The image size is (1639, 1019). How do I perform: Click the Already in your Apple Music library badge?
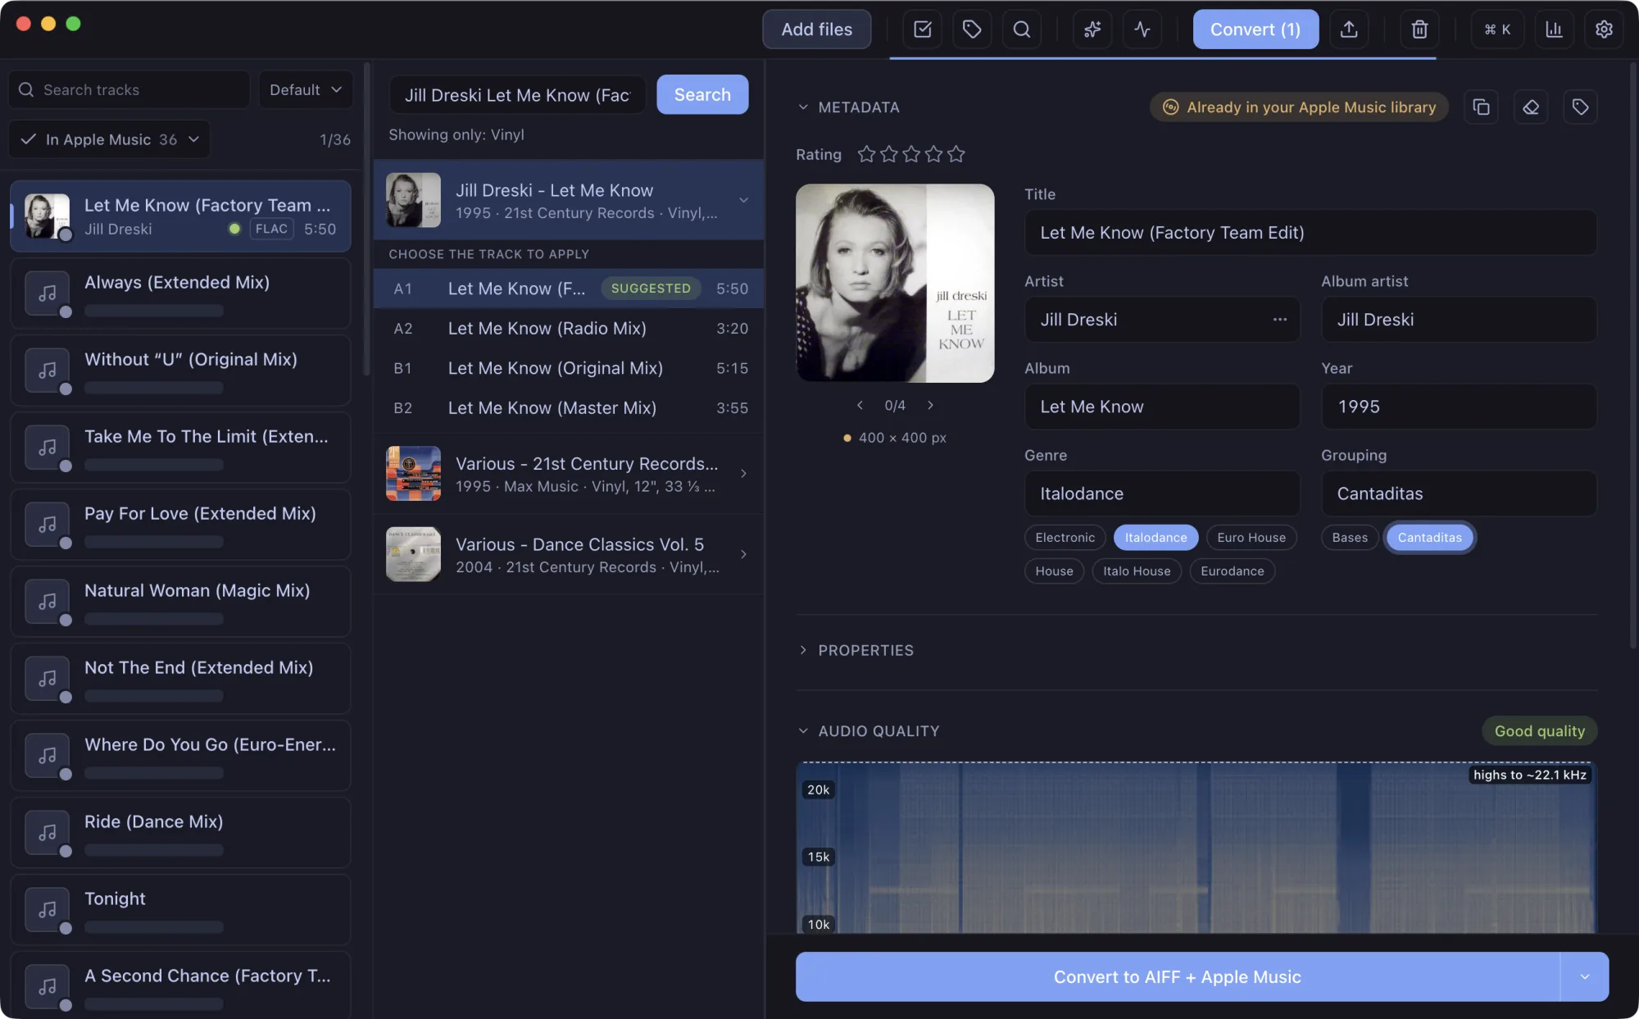[1299, 107]
